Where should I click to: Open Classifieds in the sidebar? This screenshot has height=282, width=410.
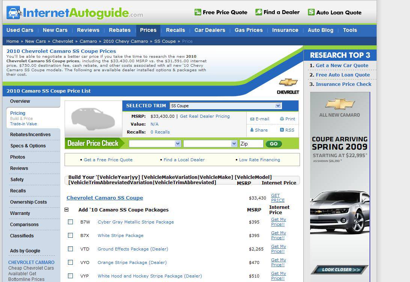22,235
